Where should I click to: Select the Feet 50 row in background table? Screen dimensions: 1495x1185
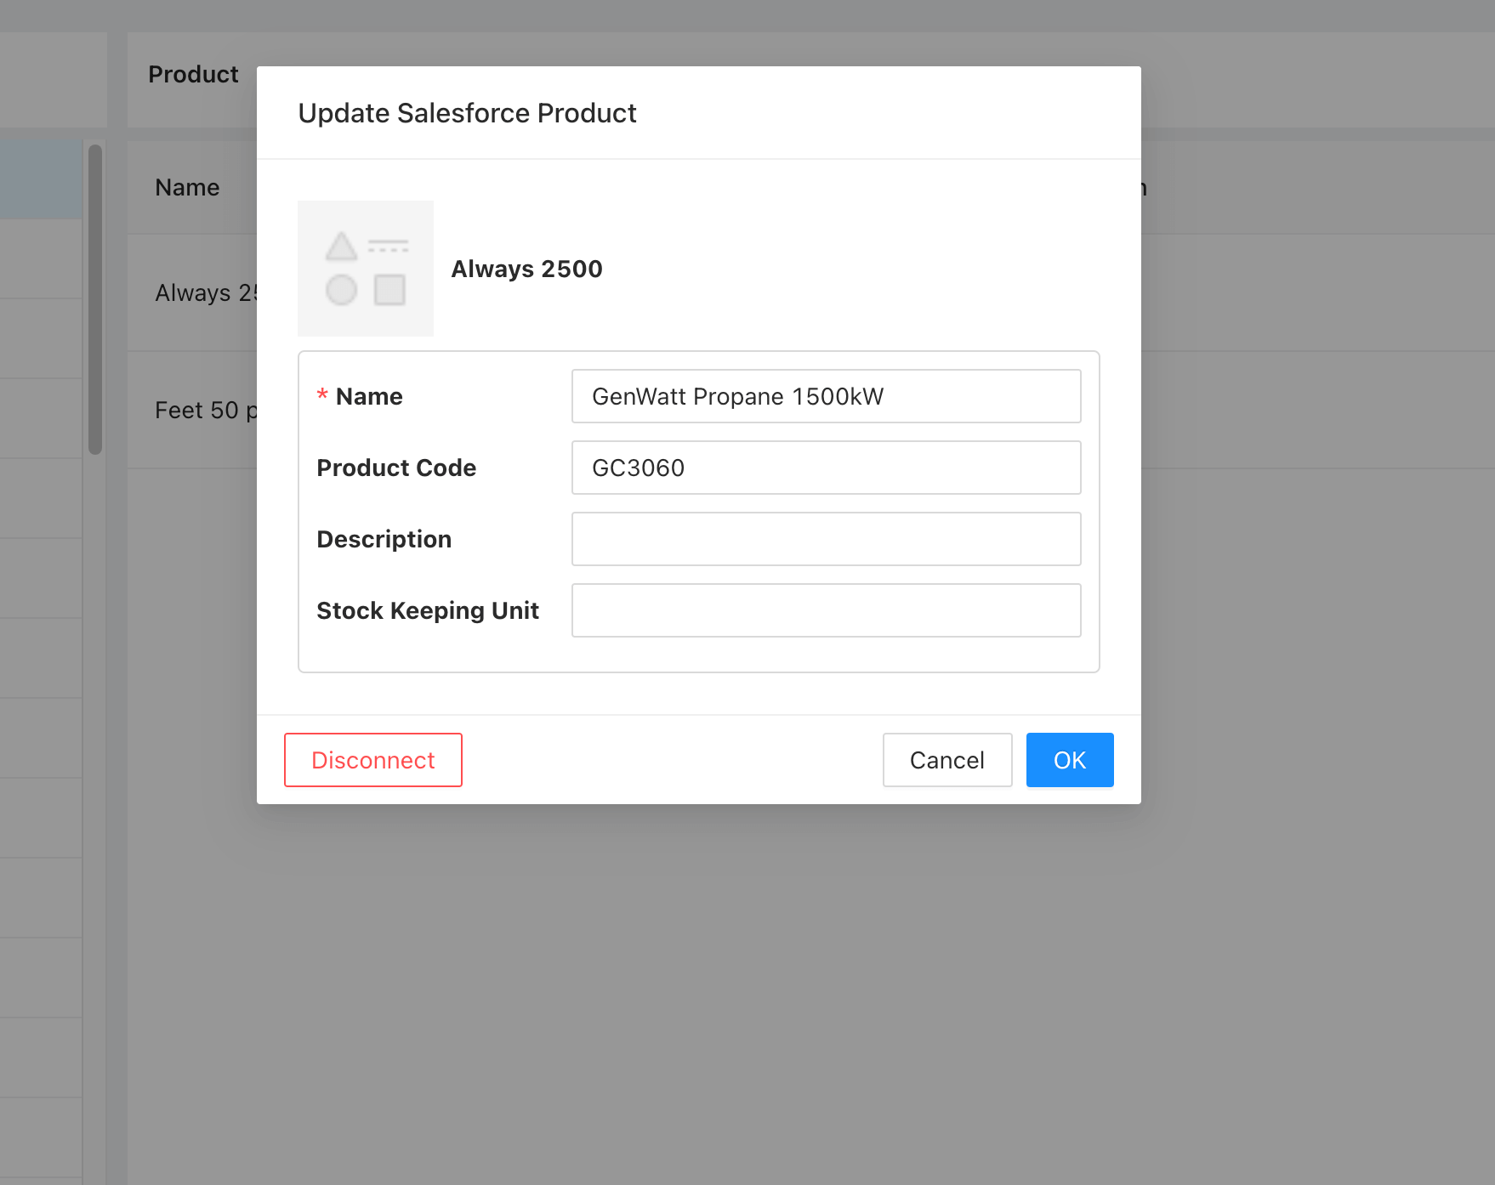[206, 410]
